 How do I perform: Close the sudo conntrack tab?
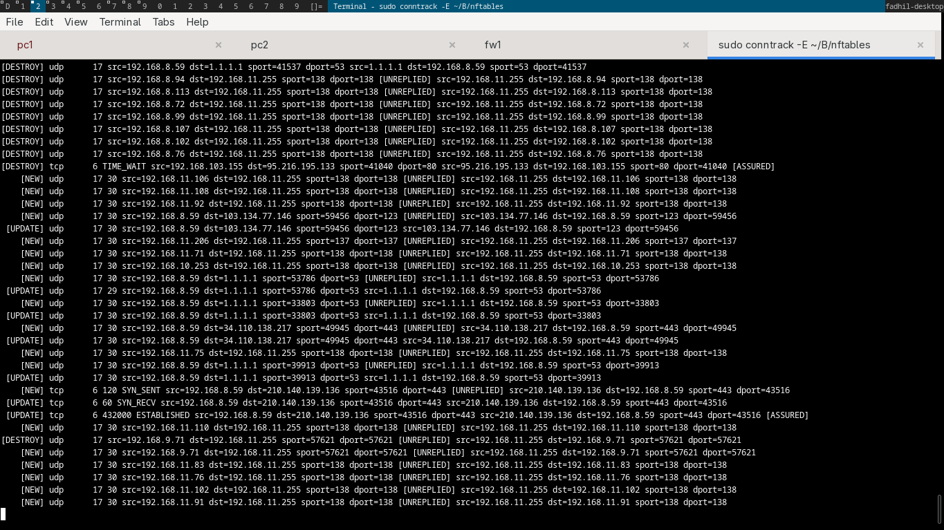pos(920,45)
